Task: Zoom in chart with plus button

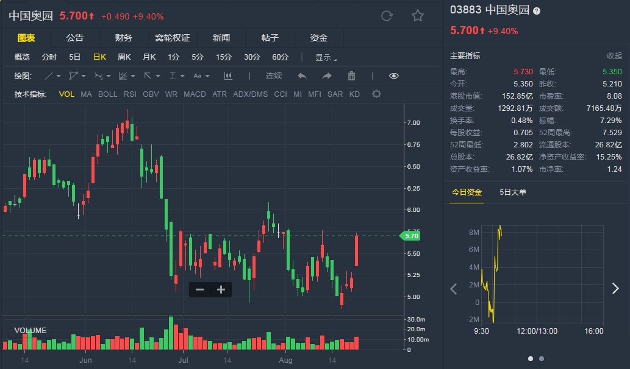Action: coord(221,290)
